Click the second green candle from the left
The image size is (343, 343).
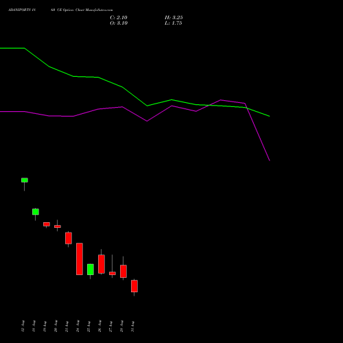click(x=36, y=212)
